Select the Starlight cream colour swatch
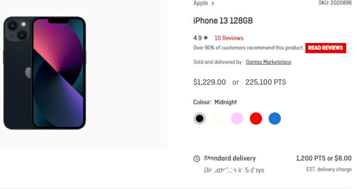This screenshot has height=189, width=357. coord(218,119)
